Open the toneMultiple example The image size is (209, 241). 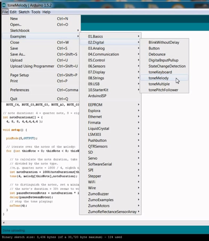pos(164,84)
